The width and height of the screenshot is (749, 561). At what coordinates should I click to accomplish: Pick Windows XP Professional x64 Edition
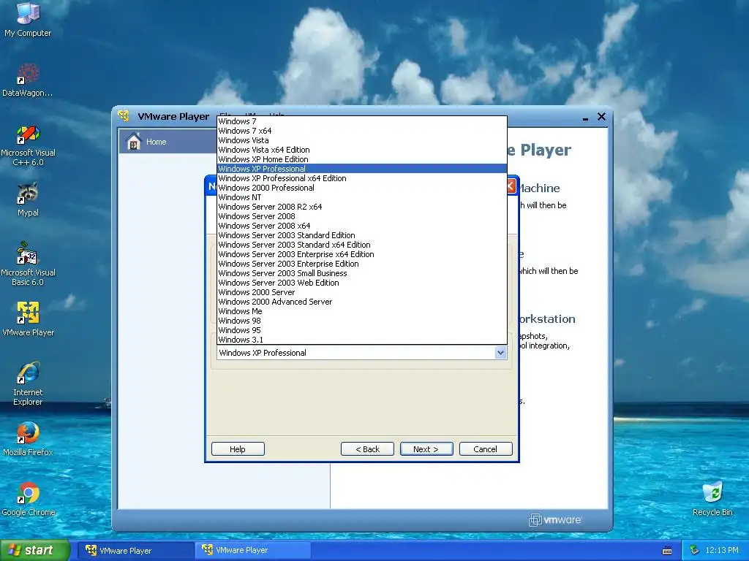(361, 178)
